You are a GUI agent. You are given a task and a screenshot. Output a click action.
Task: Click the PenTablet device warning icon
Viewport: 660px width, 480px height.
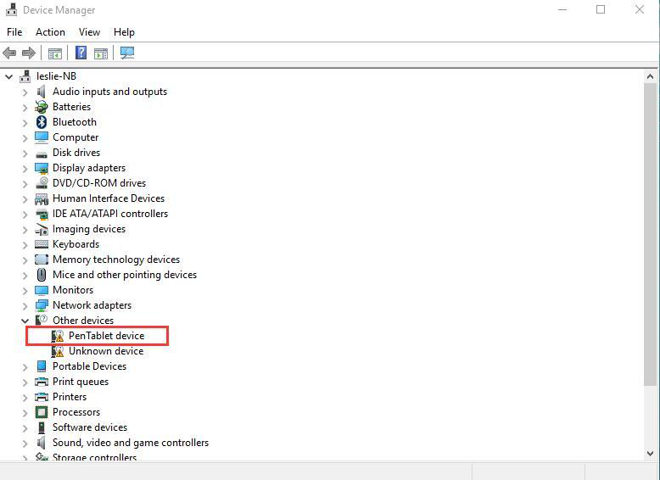click(x=58, y=336)
